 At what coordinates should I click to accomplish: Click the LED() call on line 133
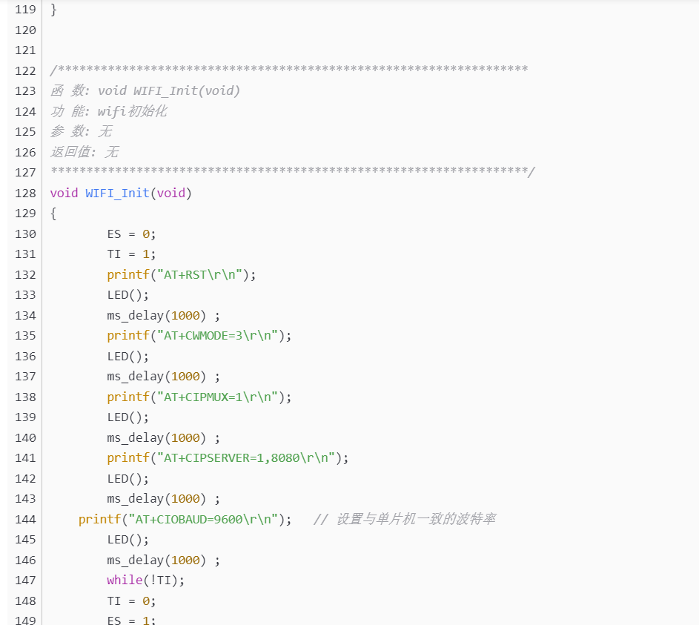point(127,294)
